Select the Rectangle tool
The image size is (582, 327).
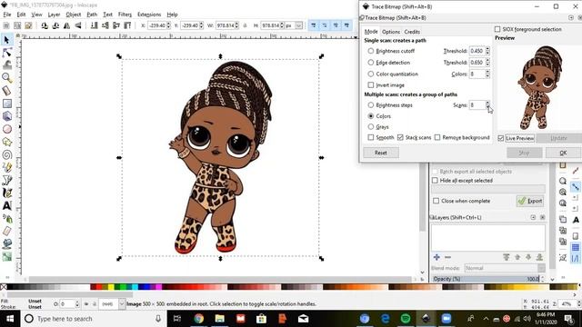click(x=6, y=104)
